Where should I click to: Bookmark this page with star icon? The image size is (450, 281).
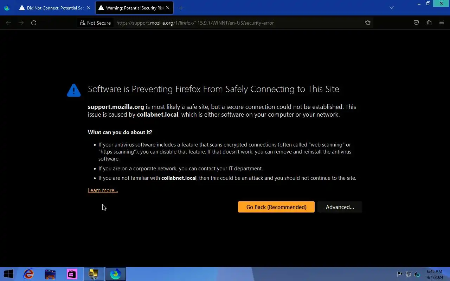coord(368,23)
